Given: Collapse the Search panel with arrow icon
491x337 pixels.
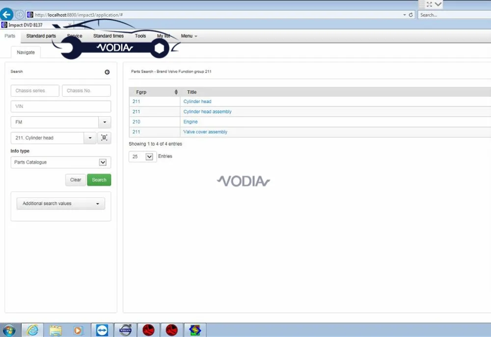Looking at the screenshot, I should 107,72.
